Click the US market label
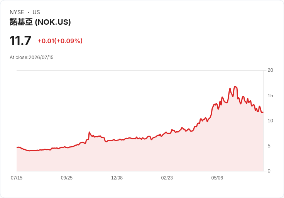 pyautogui.click(x=36, y=12)
